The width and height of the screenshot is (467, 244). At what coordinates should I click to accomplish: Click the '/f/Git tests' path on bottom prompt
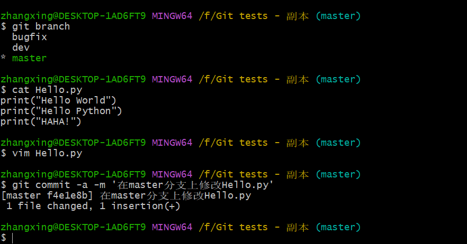[233, 227]
